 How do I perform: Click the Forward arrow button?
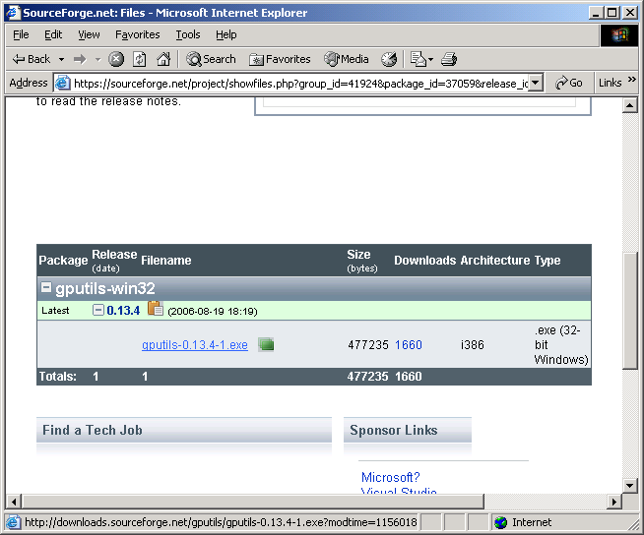point(80,59)
